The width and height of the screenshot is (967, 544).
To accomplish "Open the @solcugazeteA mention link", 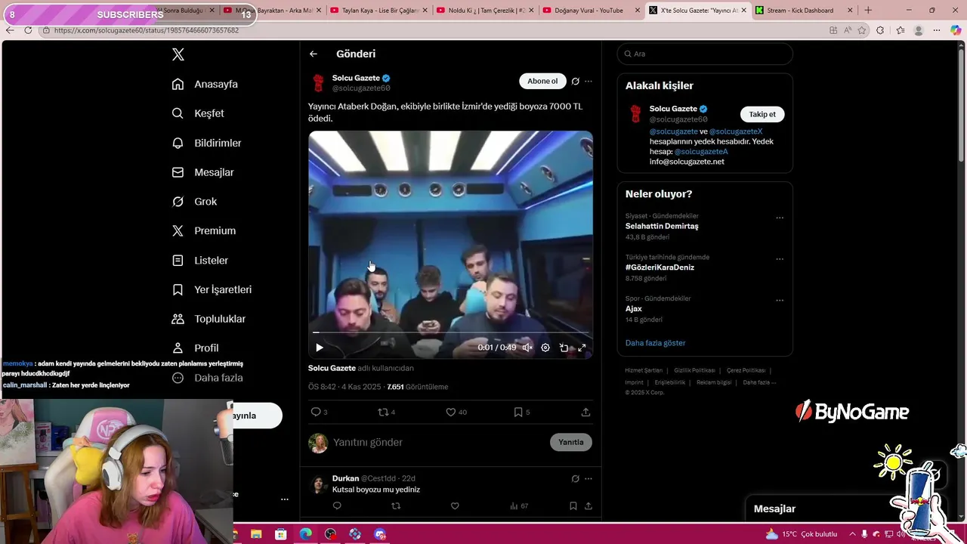I will tap(701, 151).
